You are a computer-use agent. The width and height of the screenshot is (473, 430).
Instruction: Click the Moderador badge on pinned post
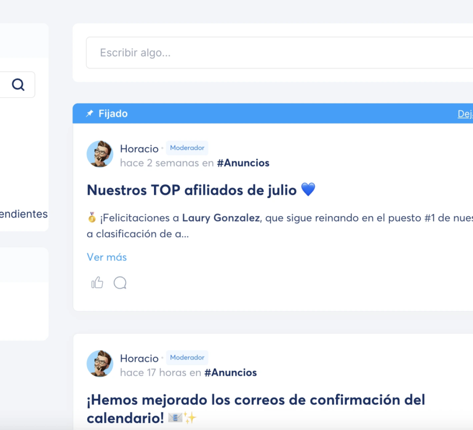(187, 148)
